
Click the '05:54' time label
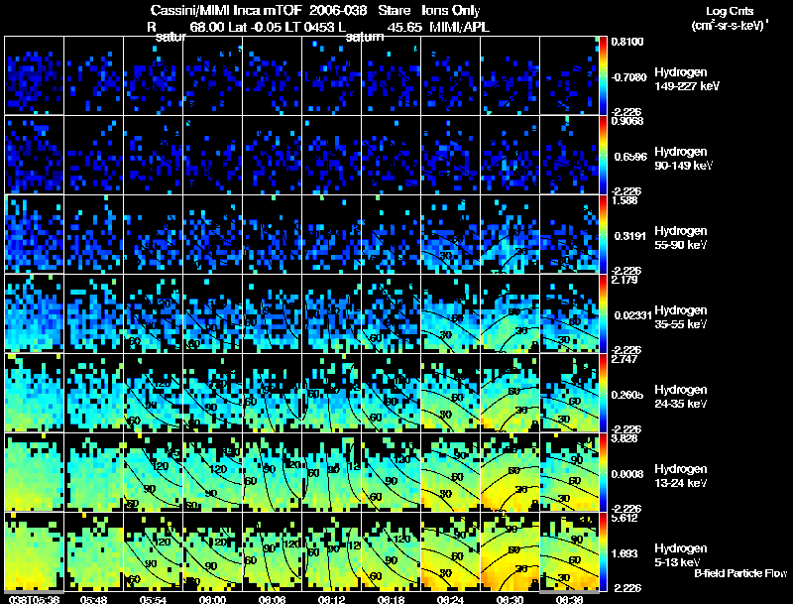click(154, 599)
